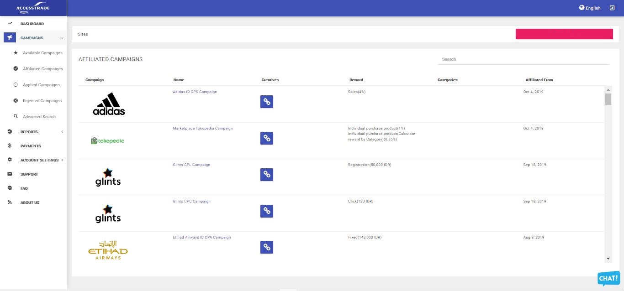Click the About Us feed icon
The image size is (624, 291).
pos(10,203)
